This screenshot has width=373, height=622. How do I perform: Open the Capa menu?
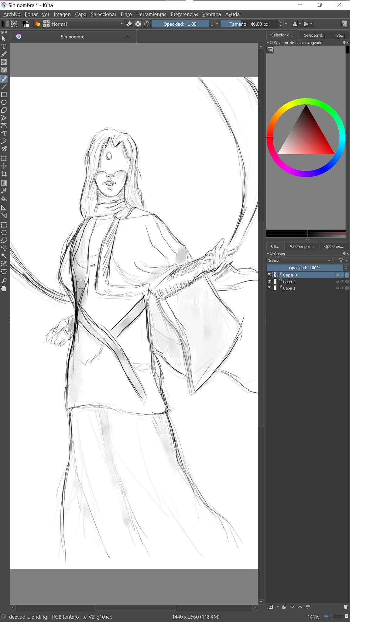click(80, 14)
